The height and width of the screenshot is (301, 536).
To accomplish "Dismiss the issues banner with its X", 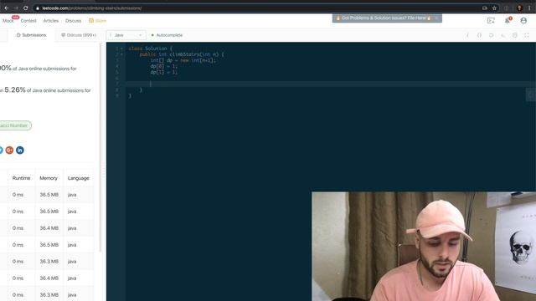I will pos(436,18).
